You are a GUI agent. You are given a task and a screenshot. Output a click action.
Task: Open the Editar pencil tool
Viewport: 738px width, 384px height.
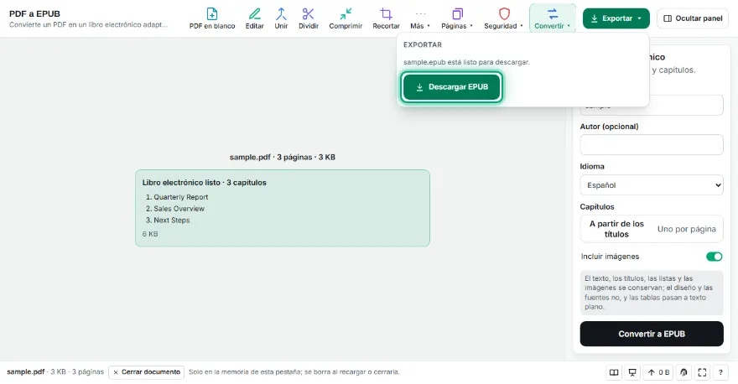tap(254, 18)
